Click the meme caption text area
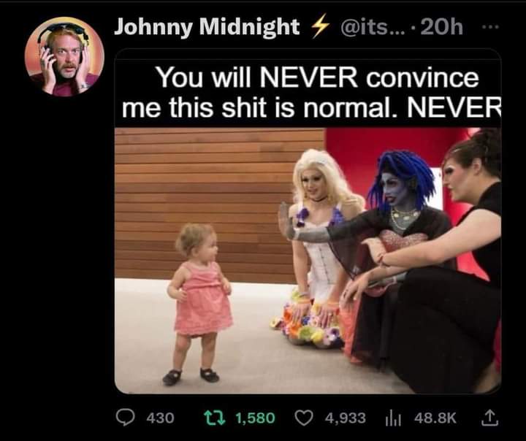526x441 pixels. pos(308,92)
